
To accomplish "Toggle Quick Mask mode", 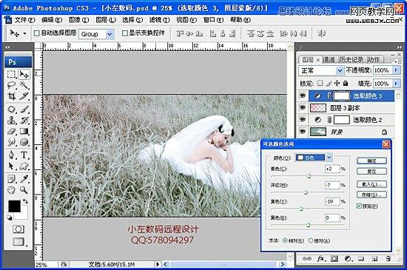I will (18, 229).
